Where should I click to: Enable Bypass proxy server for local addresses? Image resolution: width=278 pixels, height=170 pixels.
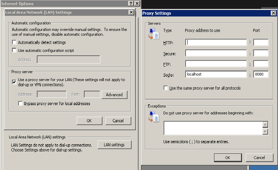pos(20,103)
